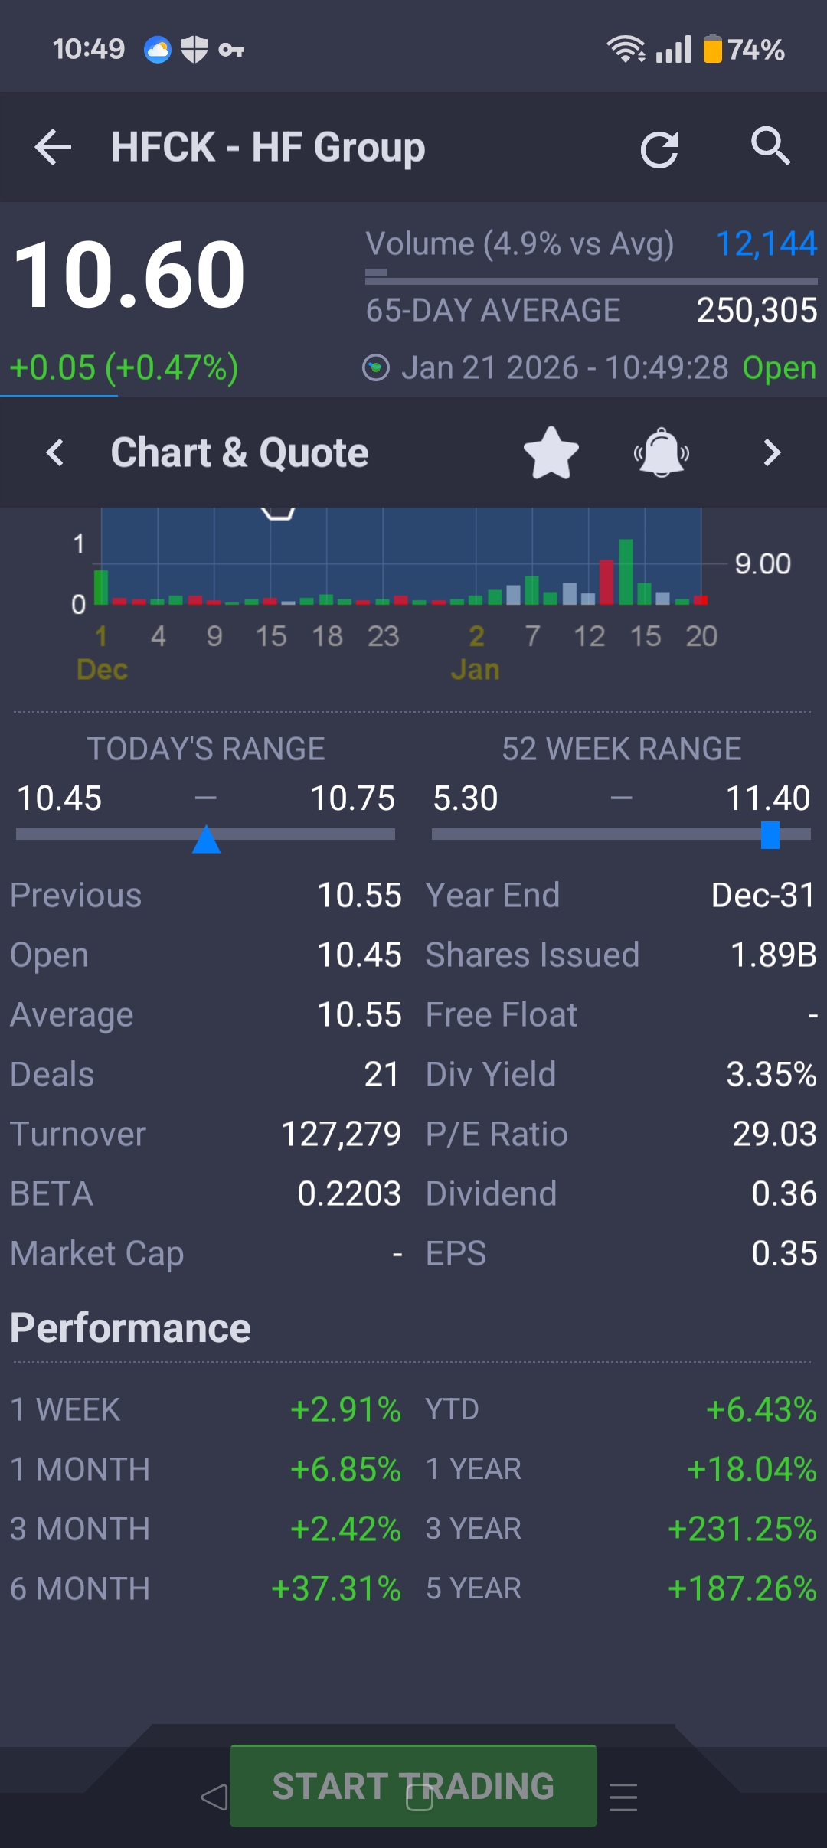Viewport: 827px width, 1848px height.
Task: Tap the blue volume figure 12,144
Action: tap(766, 244)
